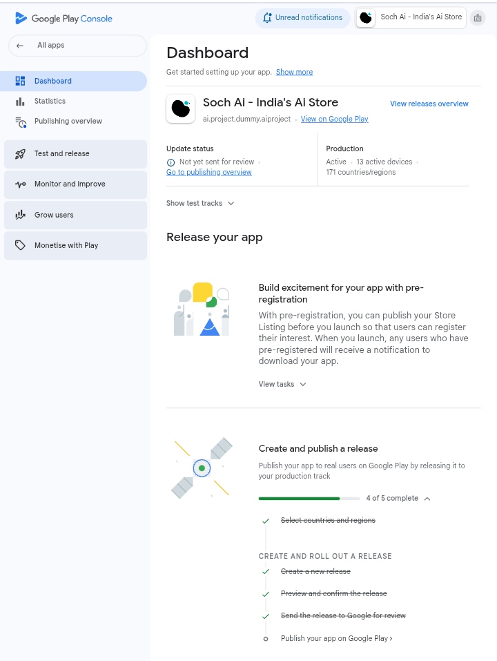Click the Production section label
The width and height of the screenshot is (497, 661).
click(x=344, y=149)
